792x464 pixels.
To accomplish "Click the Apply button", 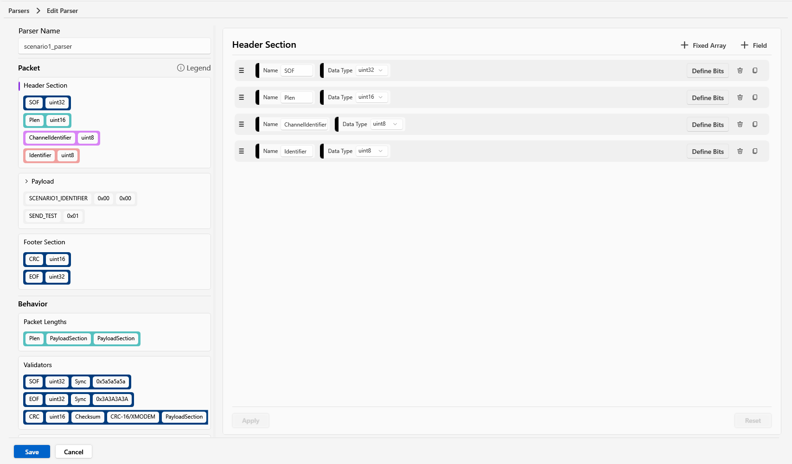I will tap(250, 420).
